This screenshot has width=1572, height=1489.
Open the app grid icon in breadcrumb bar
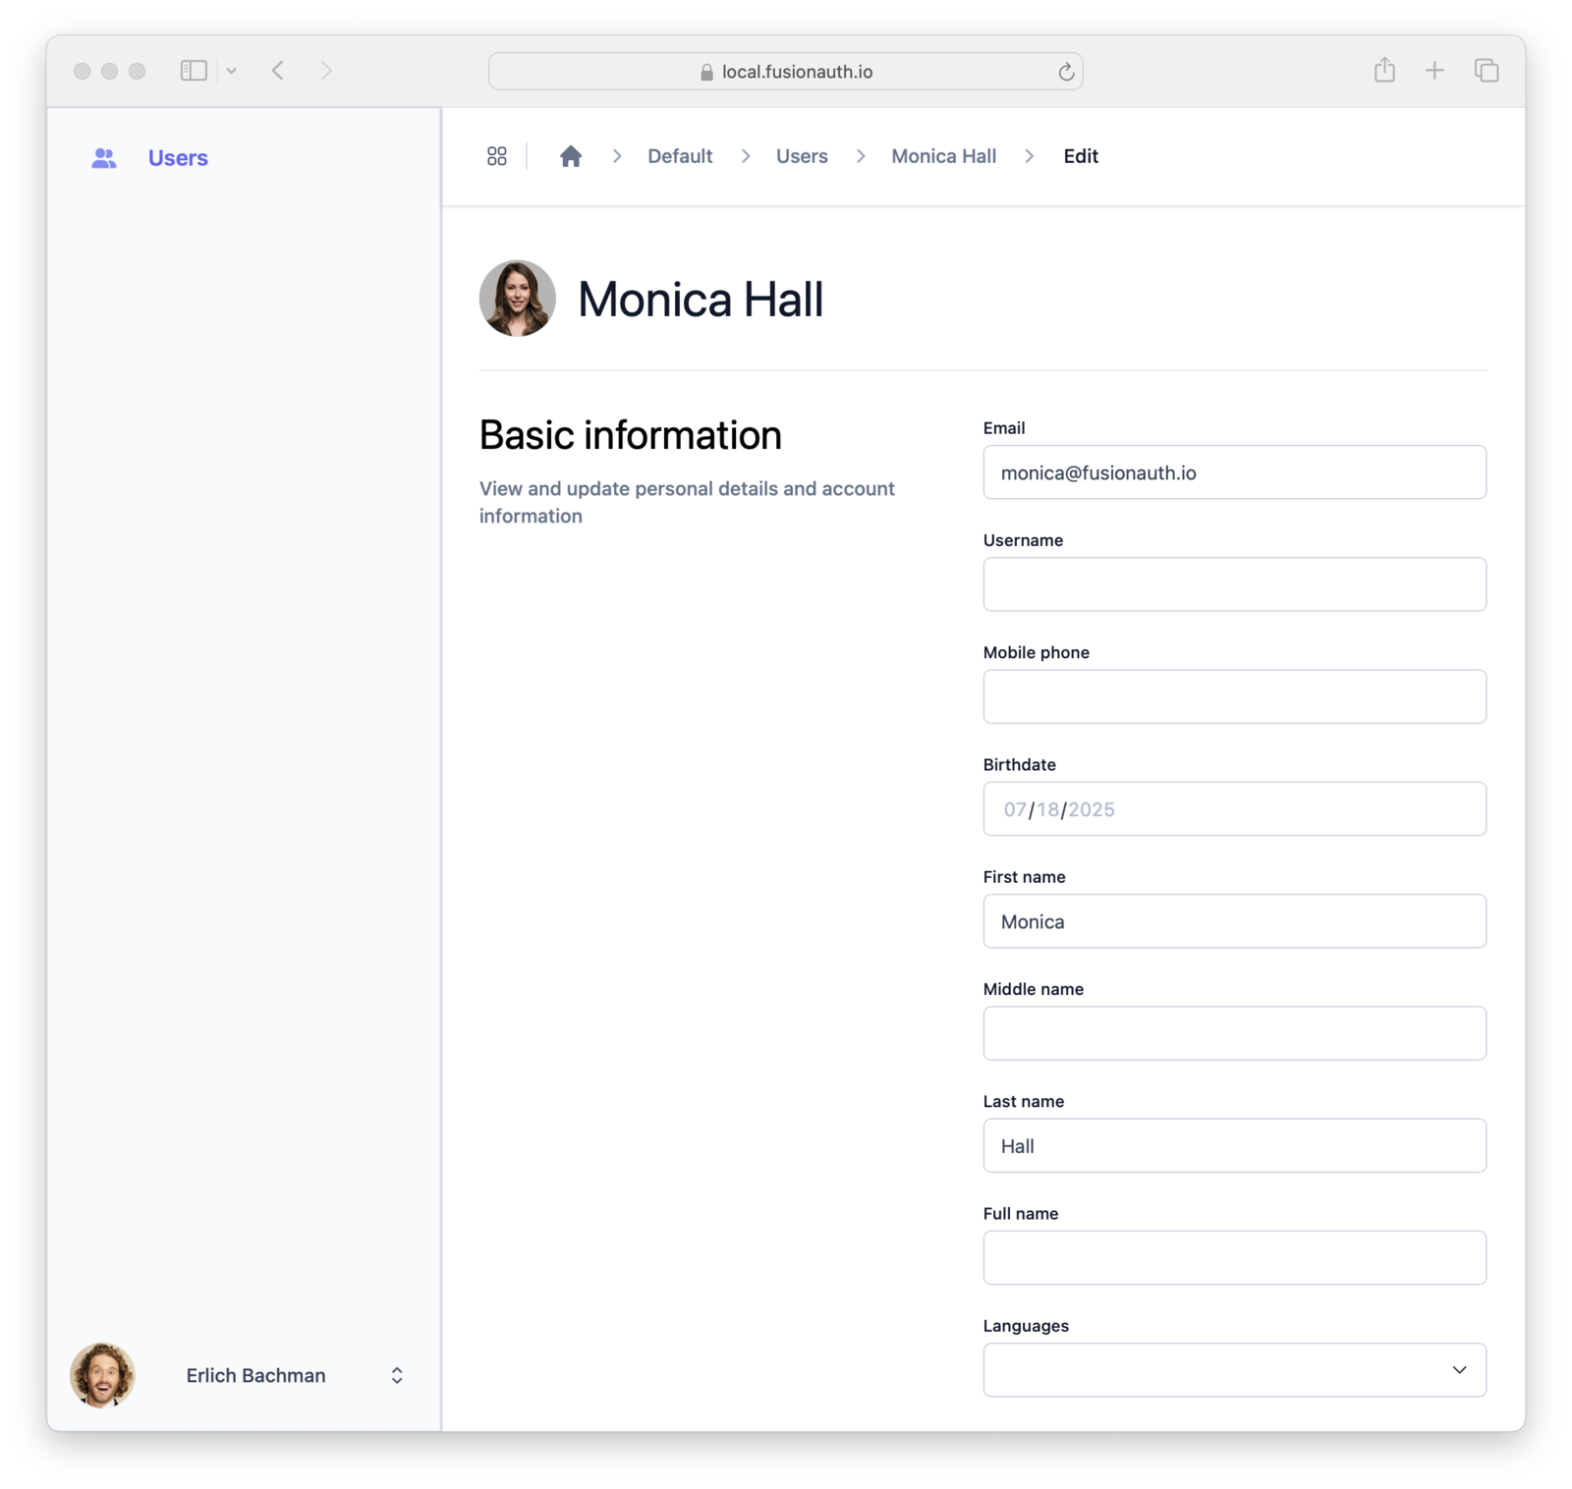click(x=496, y=156)
